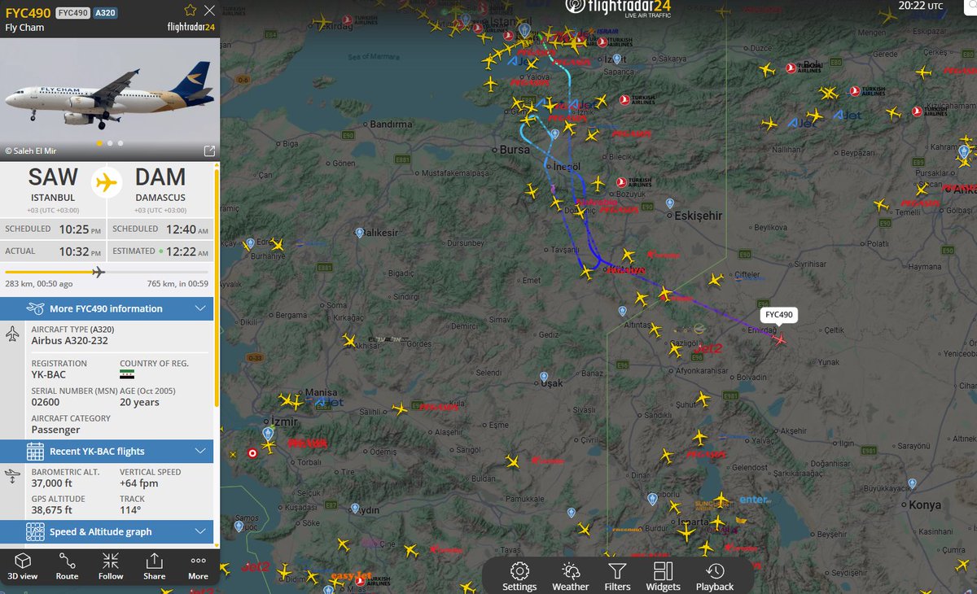This screenshot has width=977, height=594.
Task: Open map Settings
Action: (x=519, y=576)
